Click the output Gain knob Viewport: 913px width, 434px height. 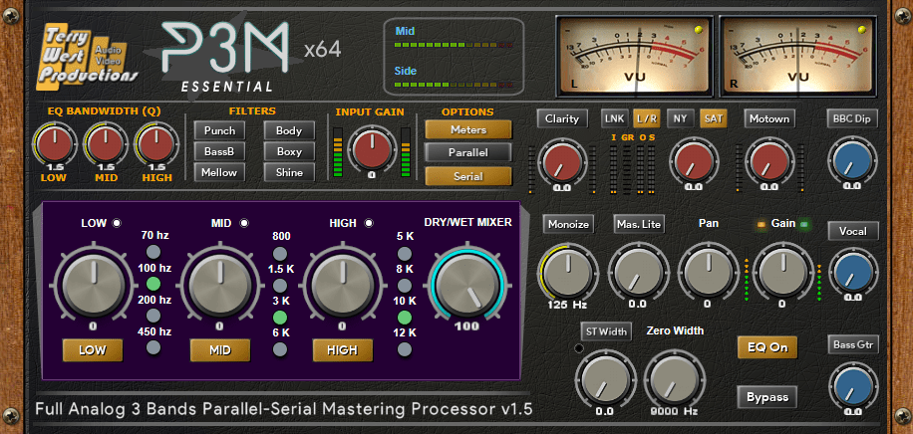tap(782, 272)
